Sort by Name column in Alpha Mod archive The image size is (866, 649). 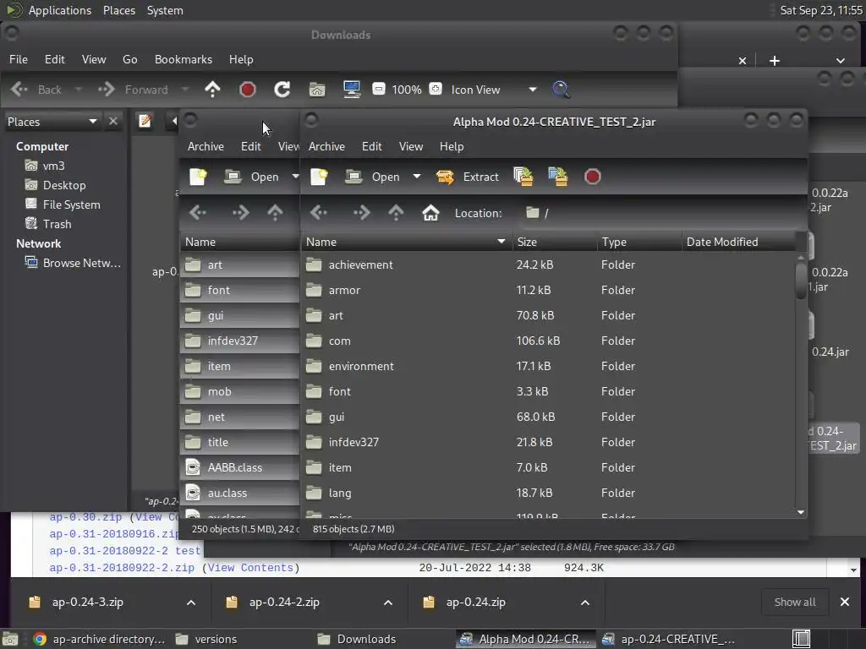(406, 242)
